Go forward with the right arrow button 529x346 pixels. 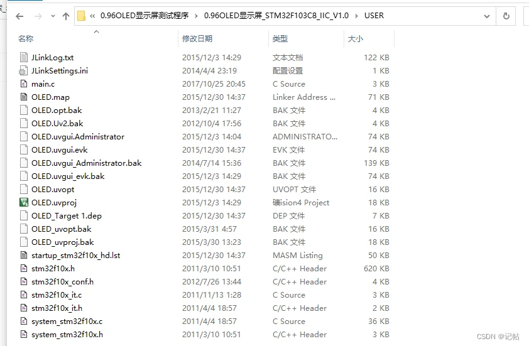pyautogui.click(x=38, y=16)
